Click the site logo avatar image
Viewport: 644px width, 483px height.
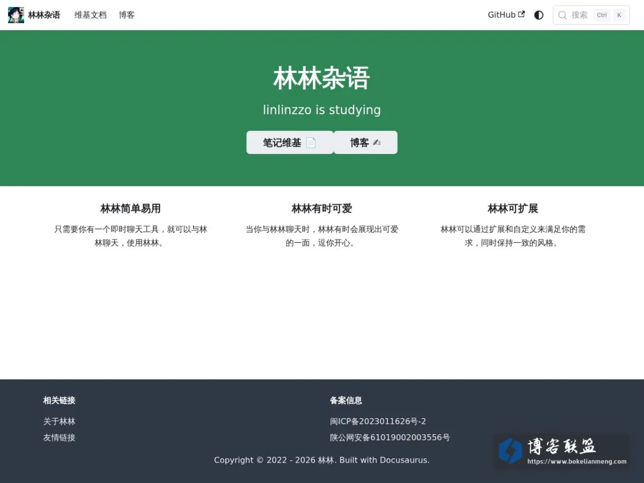pos(16,15)
